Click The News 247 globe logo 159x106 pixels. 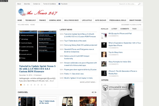tap(22, 12)
